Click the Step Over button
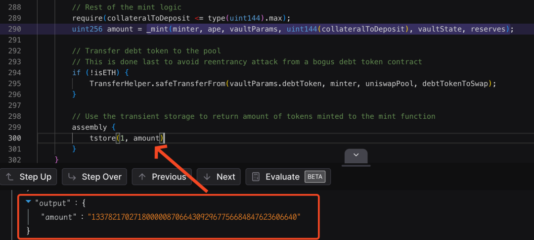 click(94, 177)
